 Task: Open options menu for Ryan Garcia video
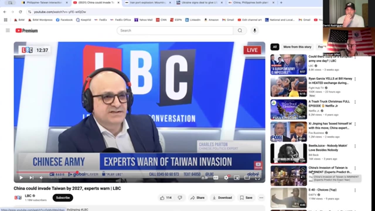pyautogui.click(x=355, y=79)
